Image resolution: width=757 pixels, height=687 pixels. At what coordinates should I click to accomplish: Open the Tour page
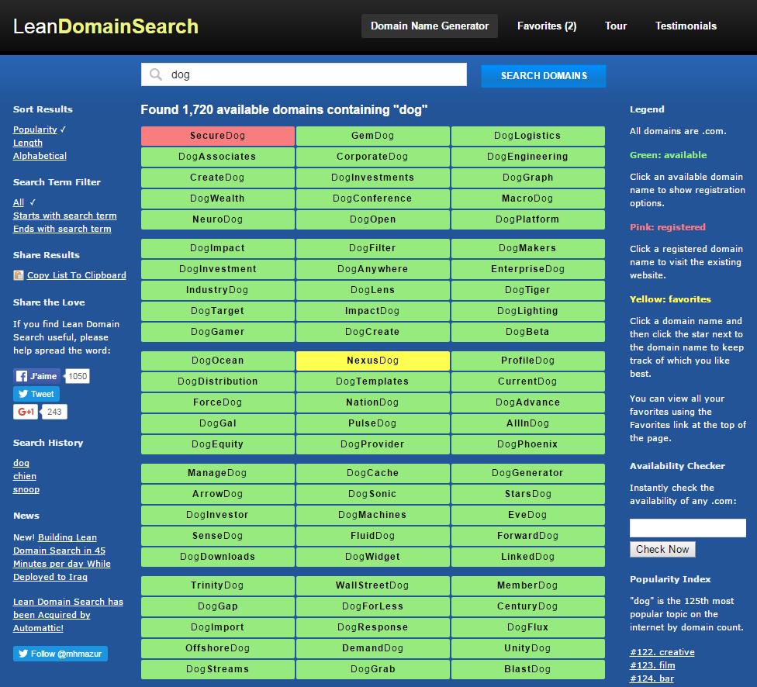[x=616, y=26]
